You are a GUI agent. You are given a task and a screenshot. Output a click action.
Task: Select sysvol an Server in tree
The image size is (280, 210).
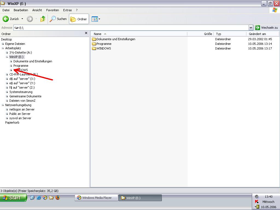[x=20, y=118]
